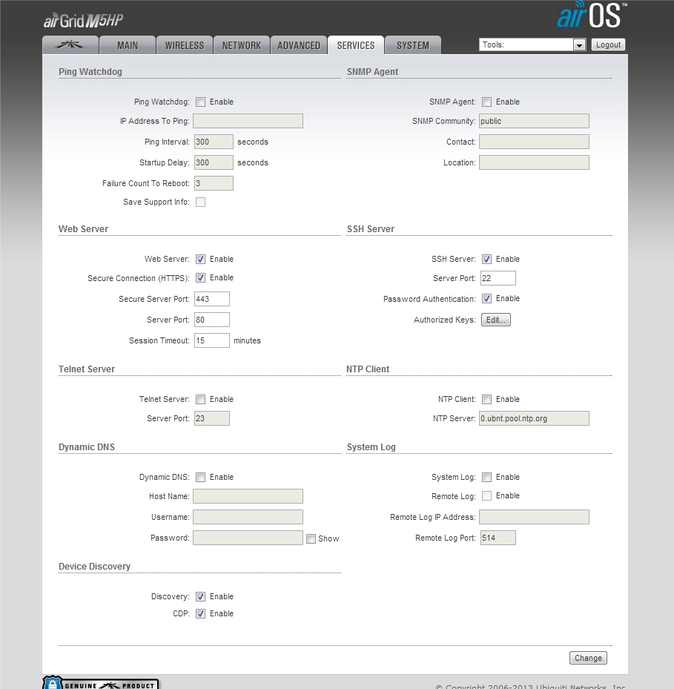Enable the Telnet Server checkbox

200,400
